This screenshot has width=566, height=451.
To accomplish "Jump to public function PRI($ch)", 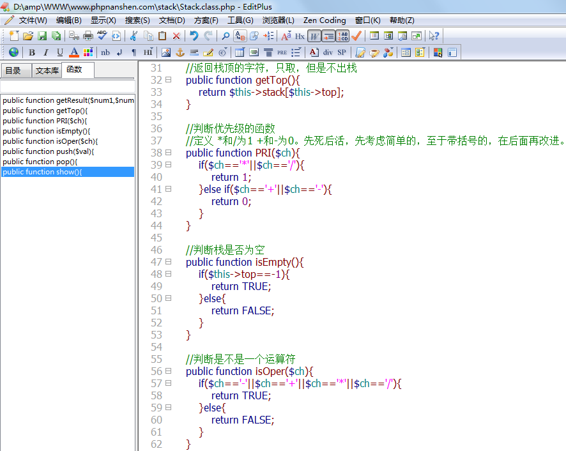I will (x=45, y=121).
